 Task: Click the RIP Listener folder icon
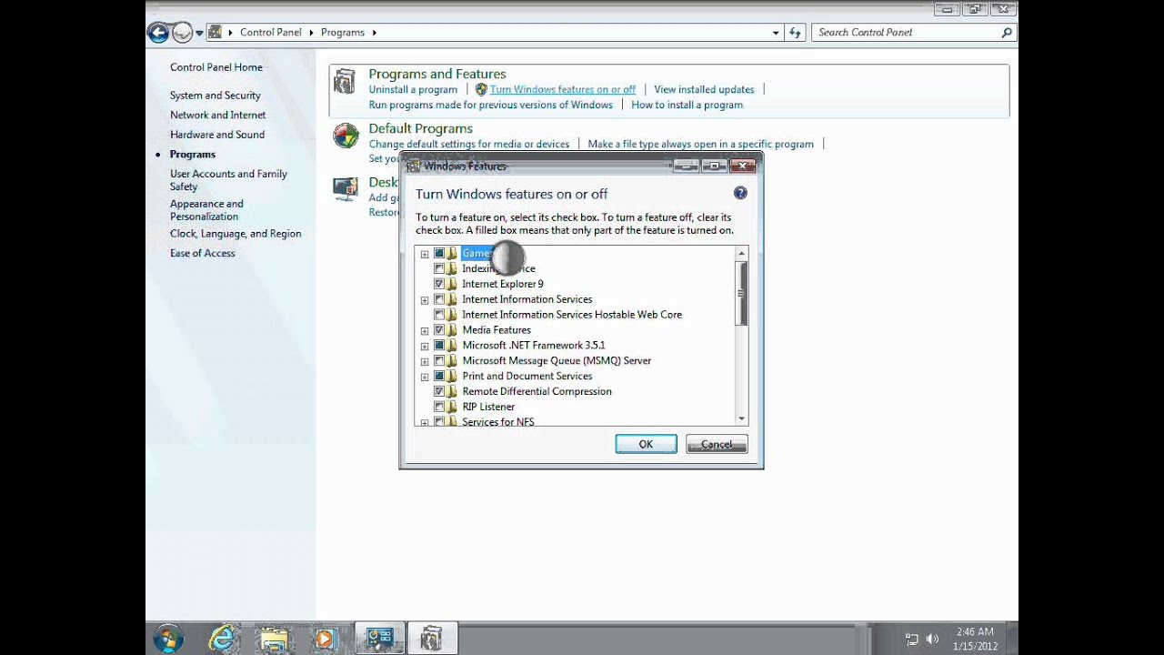(452, 407)
